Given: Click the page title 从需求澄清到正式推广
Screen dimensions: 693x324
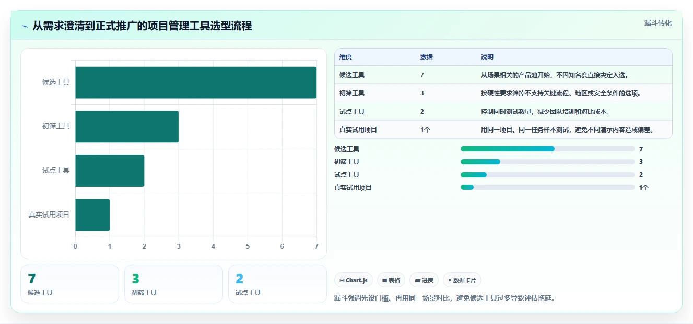Looking at the screenshot, I should click(x=142, y=26).
